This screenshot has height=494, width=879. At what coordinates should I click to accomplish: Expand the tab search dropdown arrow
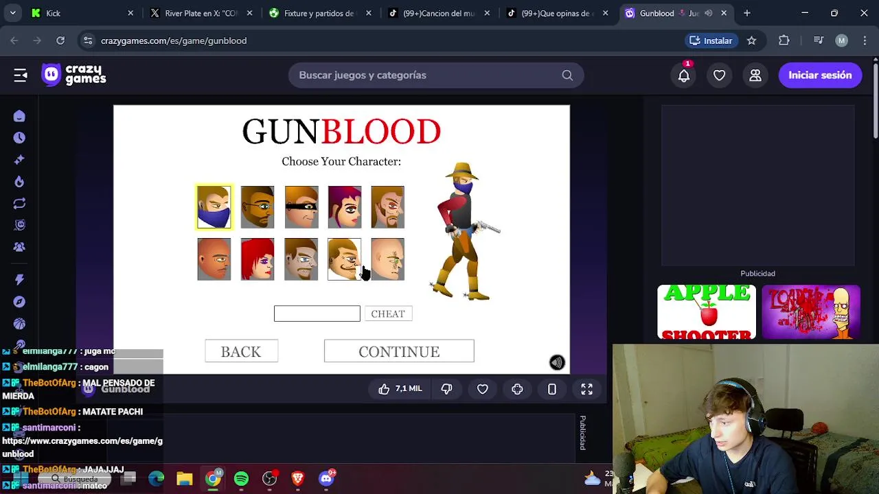(12, 13)
